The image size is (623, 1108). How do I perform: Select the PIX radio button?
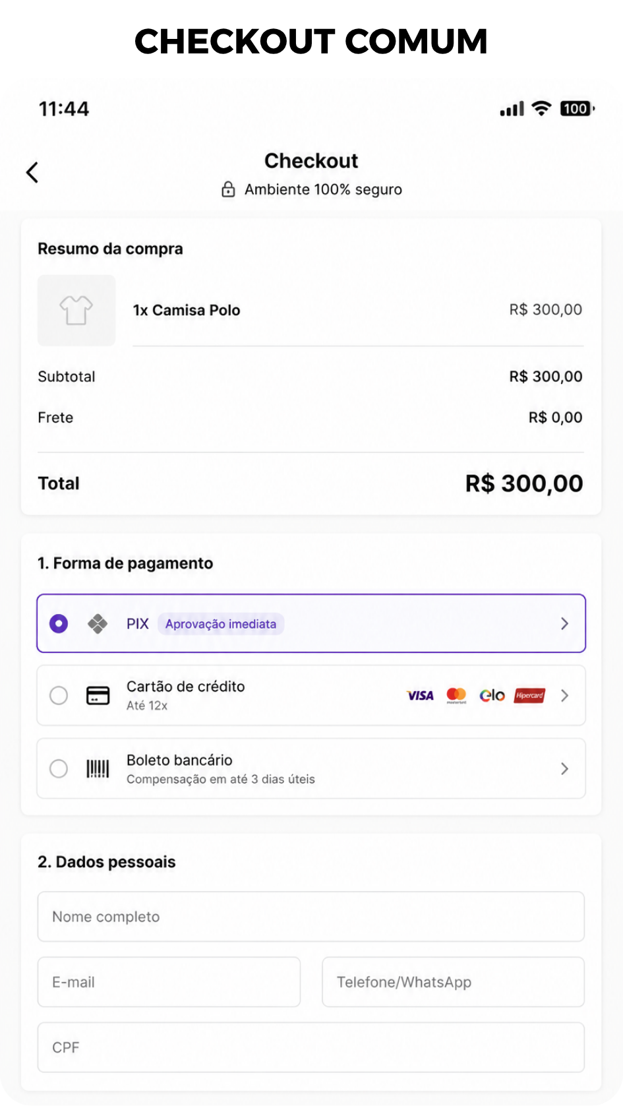(59, 623)
